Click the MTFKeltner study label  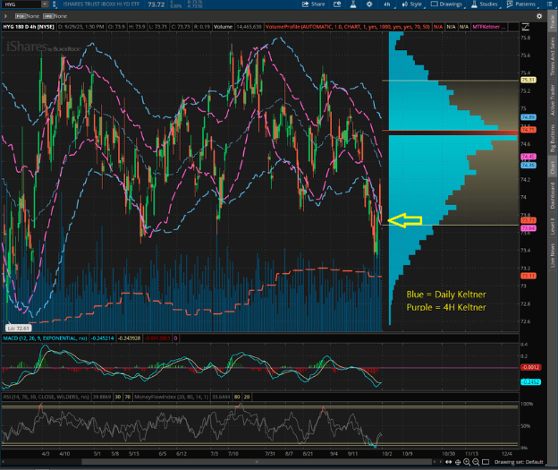tap(489, 27)
